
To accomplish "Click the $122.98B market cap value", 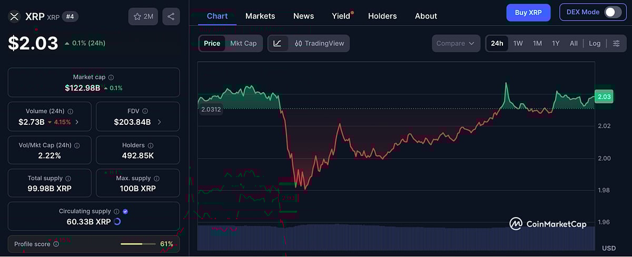I will (83, 88).
